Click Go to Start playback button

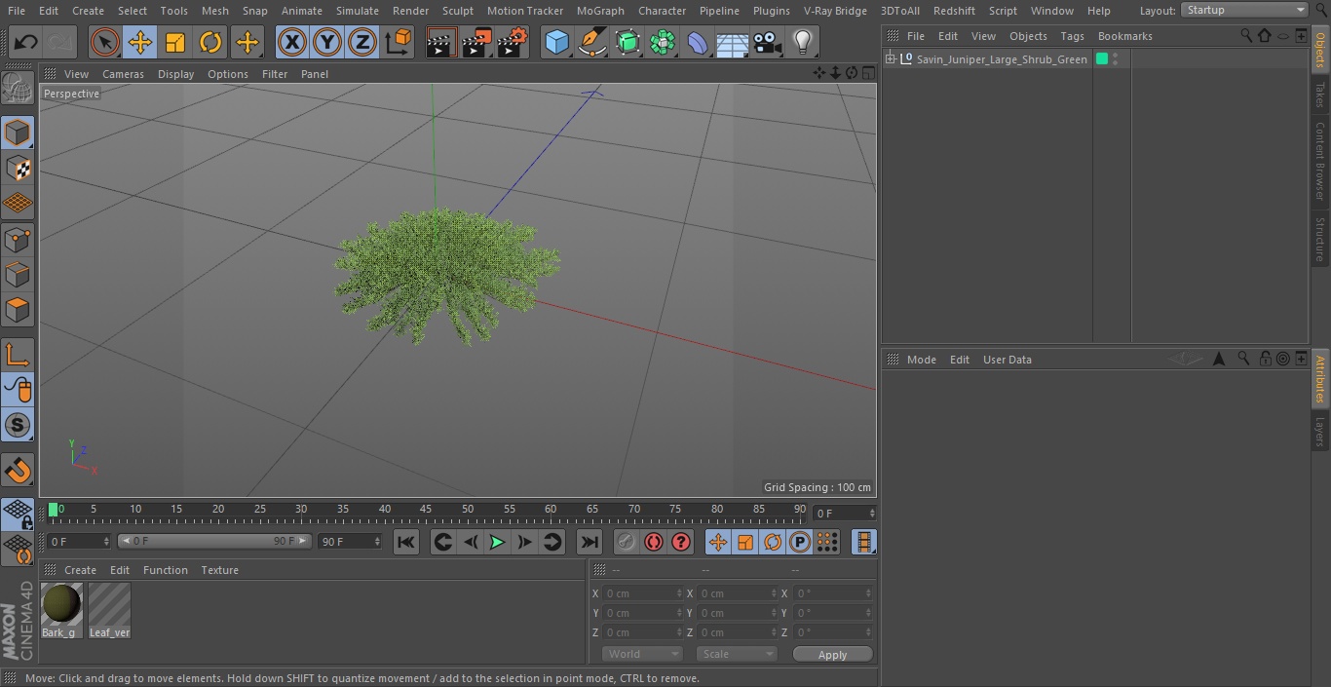click(x=406, y=542)
